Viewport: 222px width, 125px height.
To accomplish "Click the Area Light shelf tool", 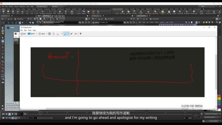I will pyautogui.click(x=134, y=12).
